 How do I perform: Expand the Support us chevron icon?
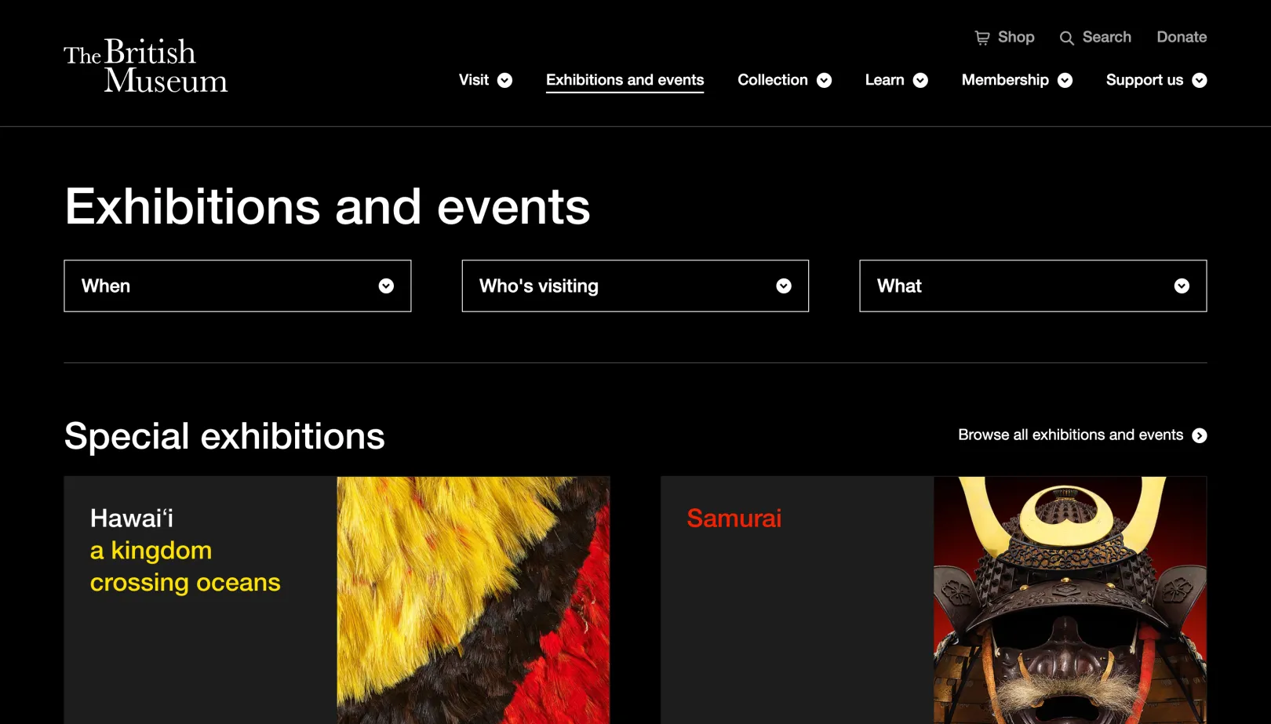[x=1200, y=80]
